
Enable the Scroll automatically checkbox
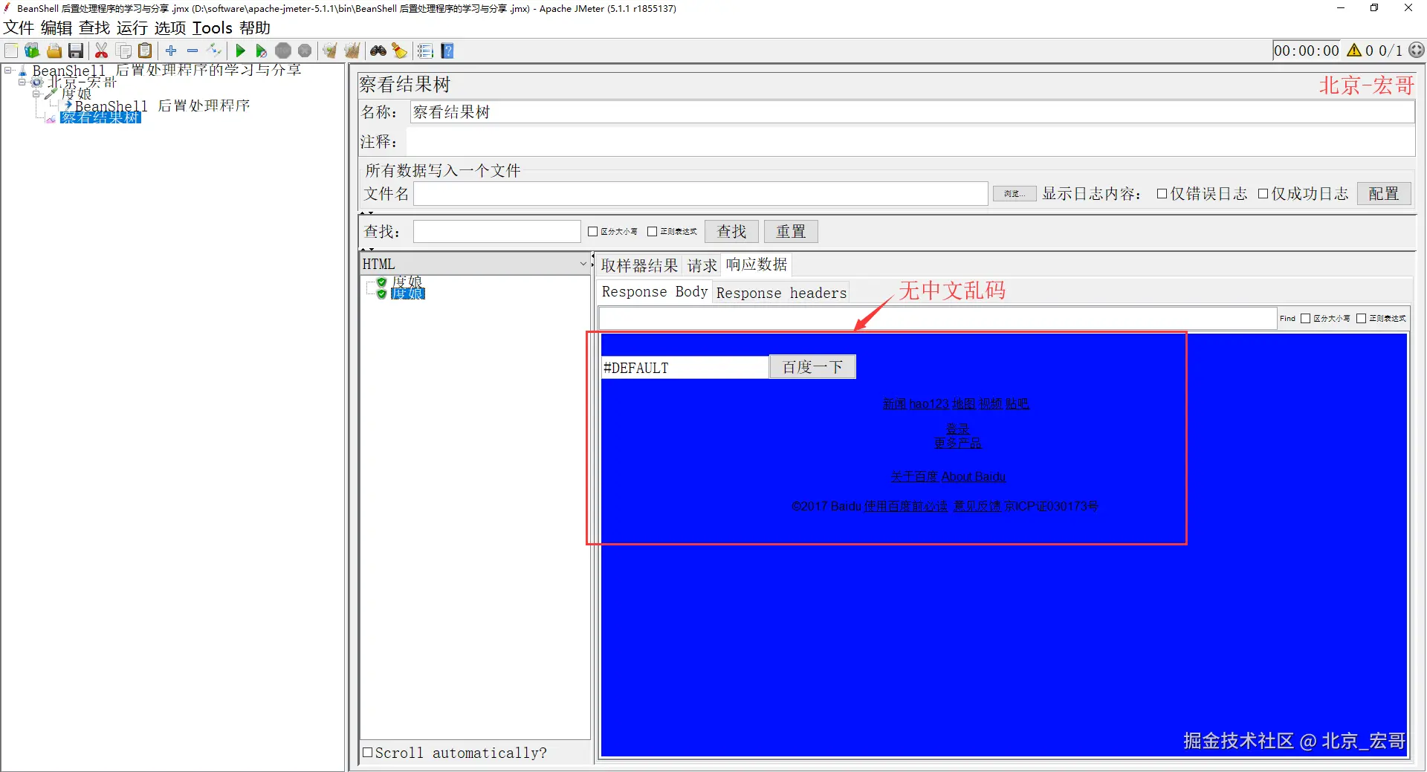pyautogui.click(x=367, y=752)
